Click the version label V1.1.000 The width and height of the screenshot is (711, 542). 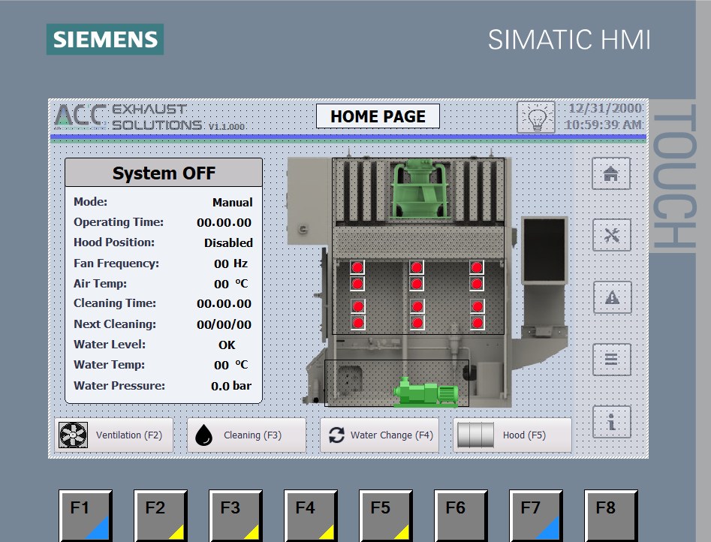[226, 126]
